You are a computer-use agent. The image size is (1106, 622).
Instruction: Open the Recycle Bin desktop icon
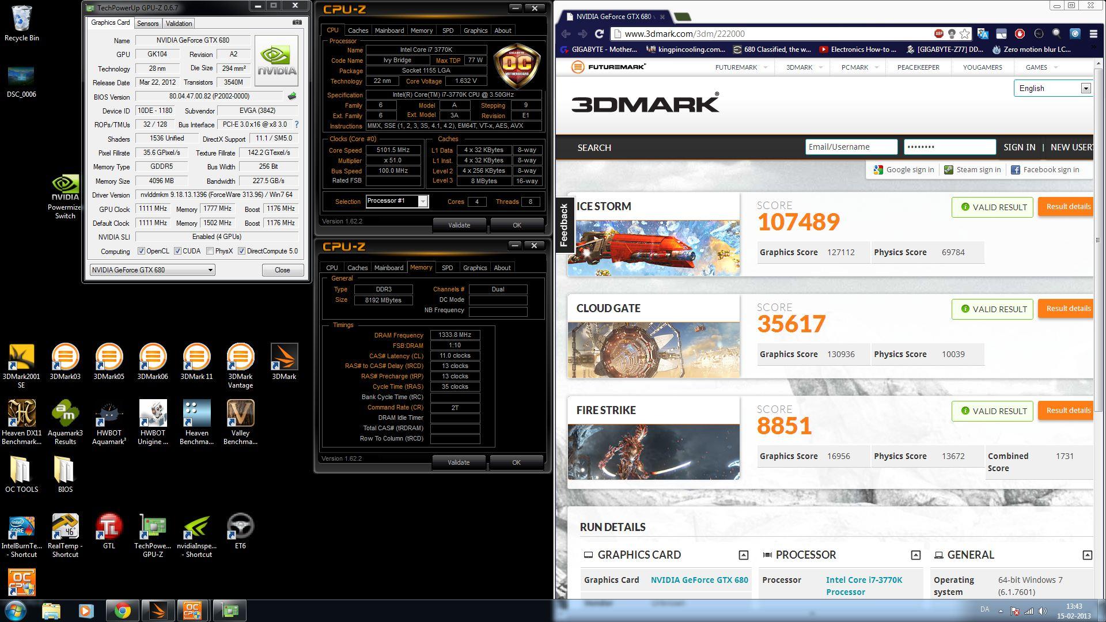[21, 23]
